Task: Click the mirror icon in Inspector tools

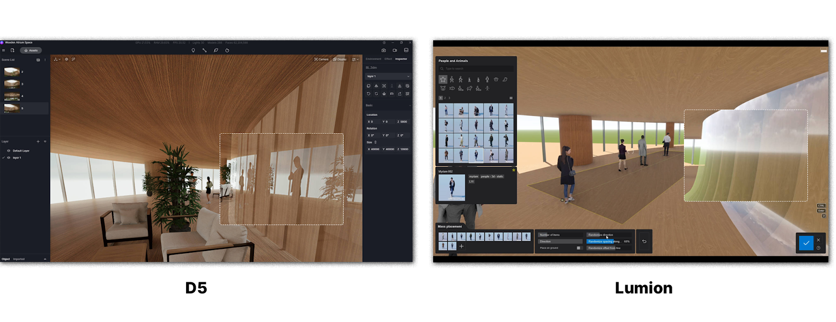Action: coord(376,86)
